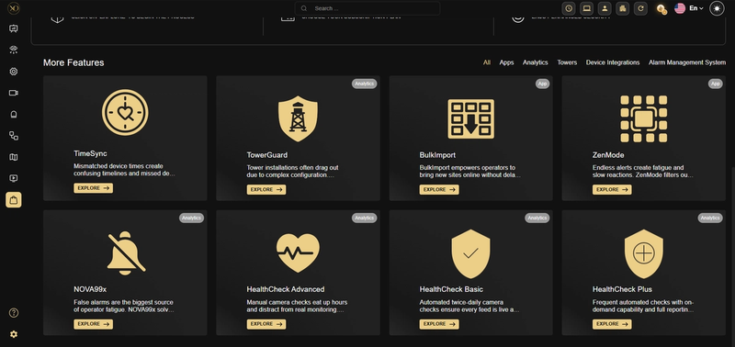The height and width of the screenshot is (347, 735).
Task: Click the building icon in the top bar
Action: [x=623, y=8]
